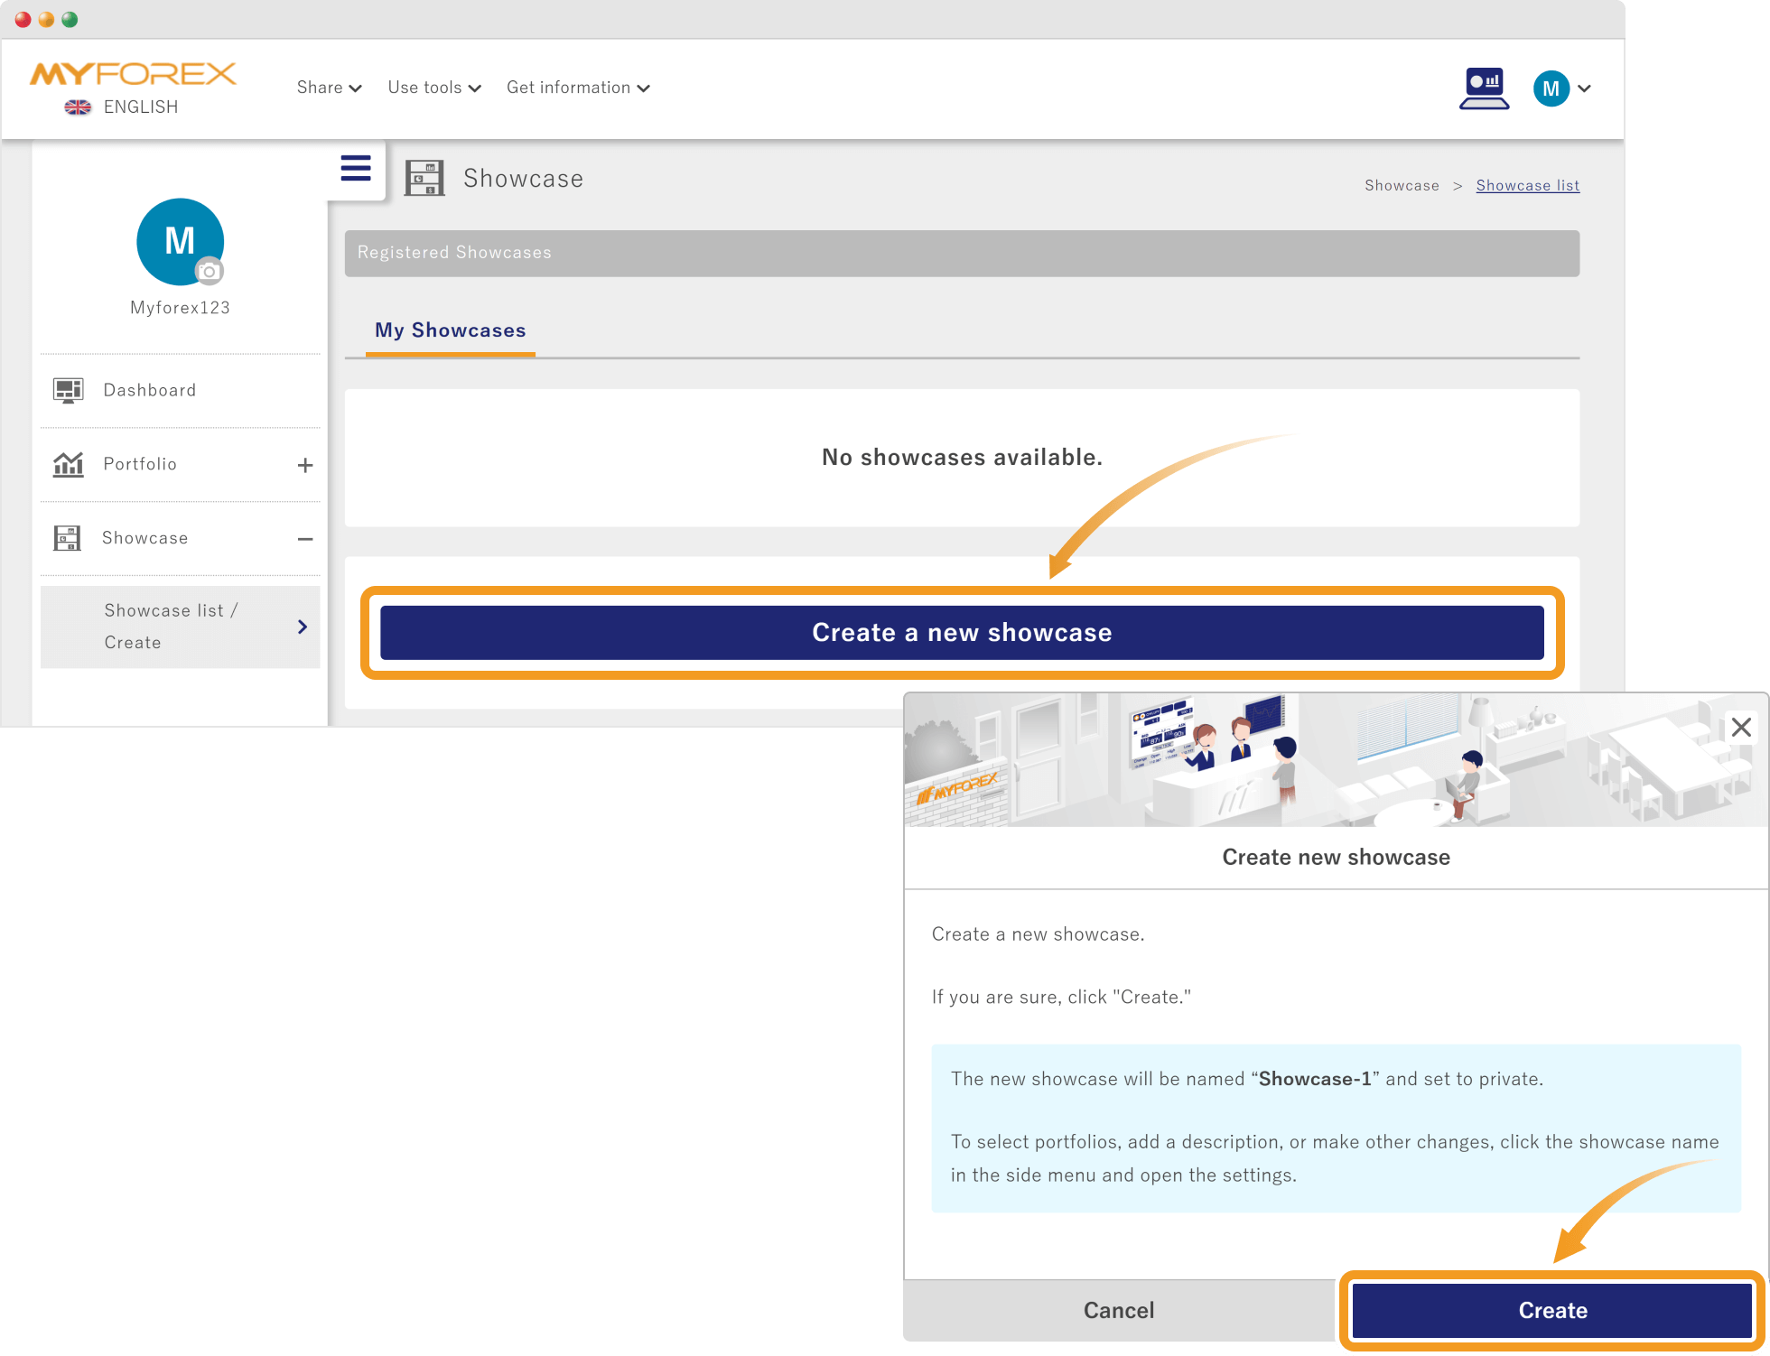Open the Get information menu
The image size is (1770, 1356).
pos(578,88)
